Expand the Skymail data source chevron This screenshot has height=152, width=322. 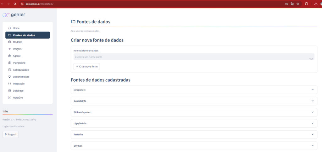click(x=312, y=146)
